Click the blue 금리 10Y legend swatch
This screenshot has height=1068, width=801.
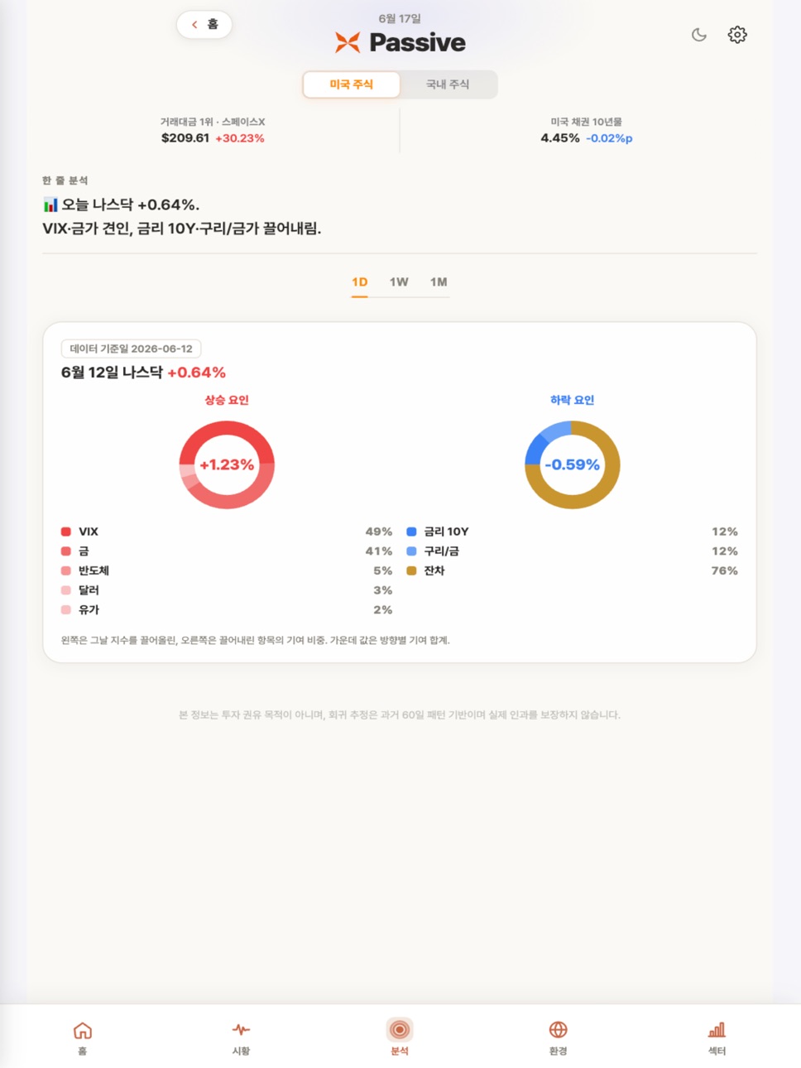click(411, 532)
